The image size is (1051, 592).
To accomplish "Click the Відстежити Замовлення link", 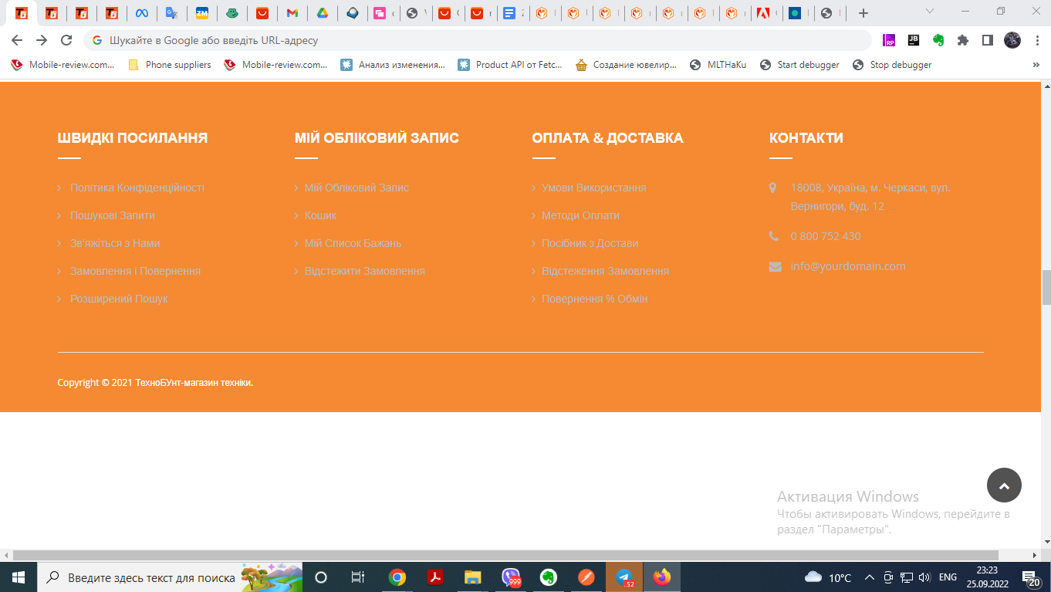I will [x=364, y=271].
